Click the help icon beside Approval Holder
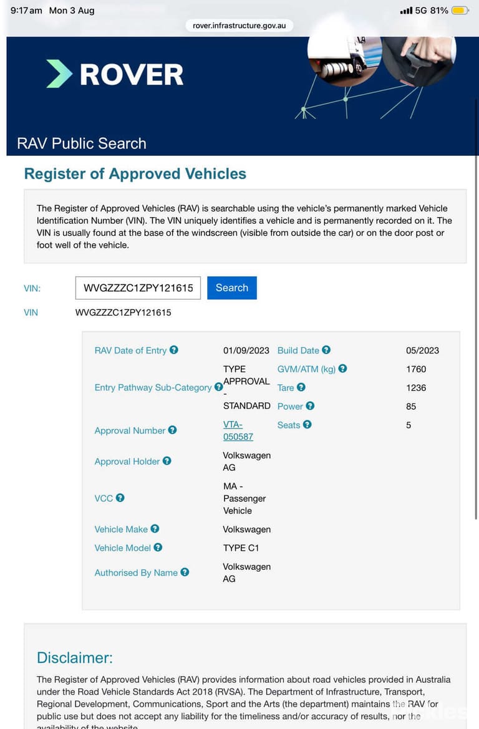479x729 pixels. pos(167,461)
